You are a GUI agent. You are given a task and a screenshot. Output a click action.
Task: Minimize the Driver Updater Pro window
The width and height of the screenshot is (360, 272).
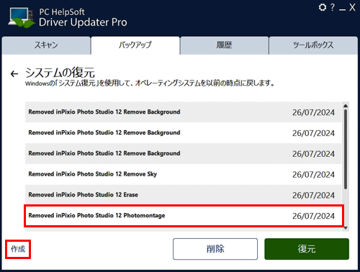tap(342, 10)
